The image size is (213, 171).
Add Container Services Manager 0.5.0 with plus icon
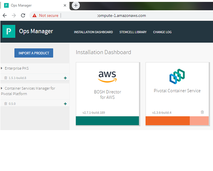[65, 104]
